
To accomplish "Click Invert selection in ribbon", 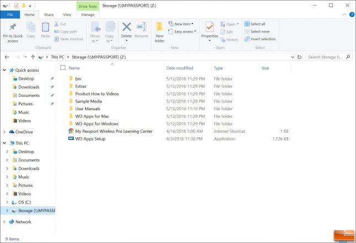I will pos(260,39).
